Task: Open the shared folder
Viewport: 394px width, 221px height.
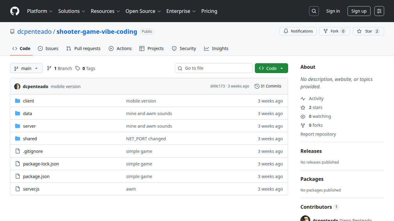Action: click(x=30, y=139)
